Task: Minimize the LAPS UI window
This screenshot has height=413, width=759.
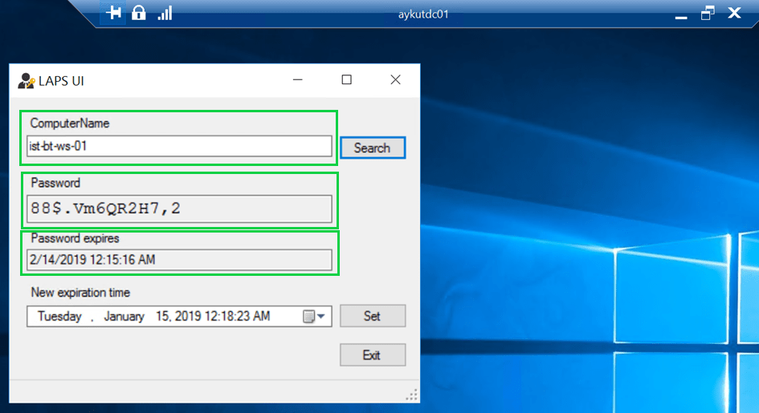Action: (298, 80)
